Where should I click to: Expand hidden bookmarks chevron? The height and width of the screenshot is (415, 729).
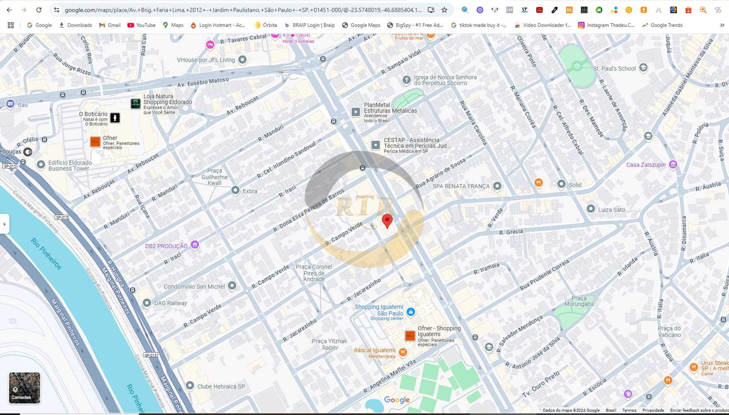click(x=722, y=25)
